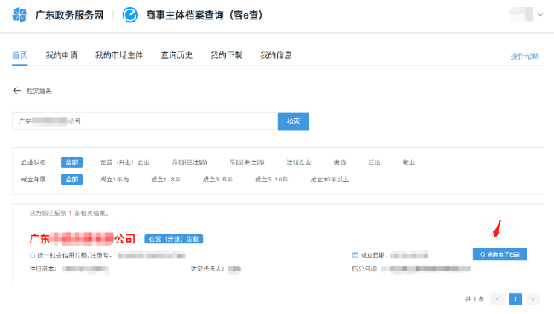The width and height of the screenshot is (554, 314).
Task: Open the 操作帮助 link
Action: click(525, 56)
